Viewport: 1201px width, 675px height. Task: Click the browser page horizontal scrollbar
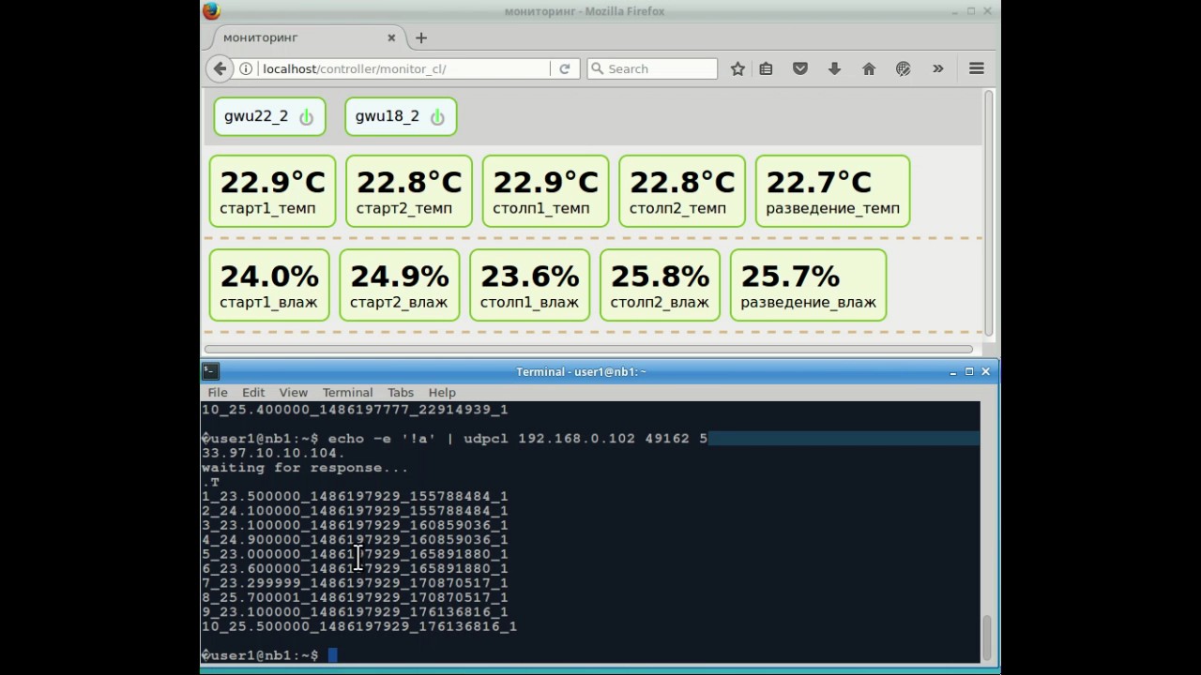click(x=588, y=350)
